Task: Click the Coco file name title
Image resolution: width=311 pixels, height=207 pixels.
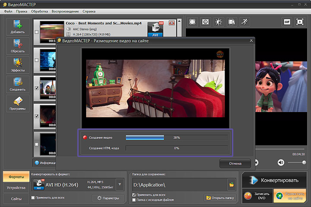Action: (104, 23)
